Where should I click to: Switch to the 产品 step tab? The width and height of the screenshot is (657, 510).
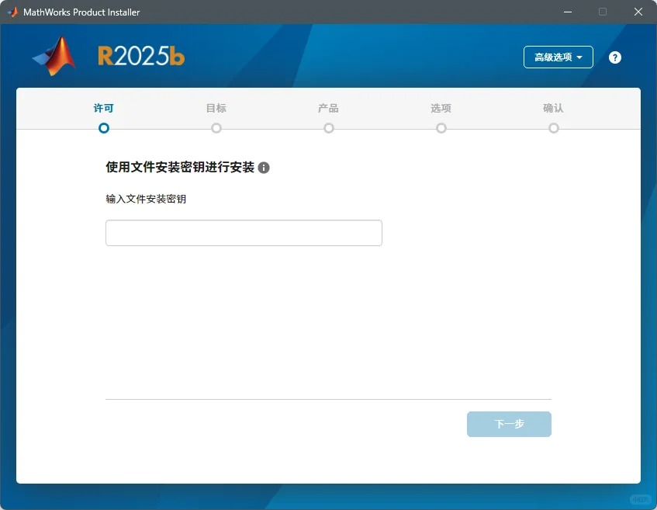pos(328,109)
